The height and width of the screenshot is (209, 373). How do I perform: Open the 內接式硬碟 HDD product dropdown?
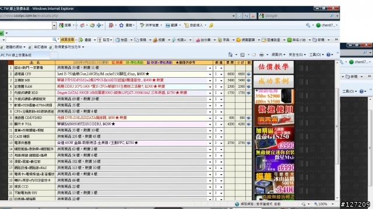[x=210, y=93]
